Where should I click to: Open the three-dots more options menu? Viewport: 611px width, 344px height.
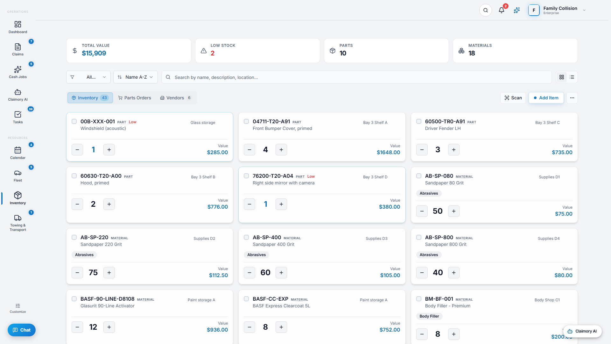tap(572, 98)
